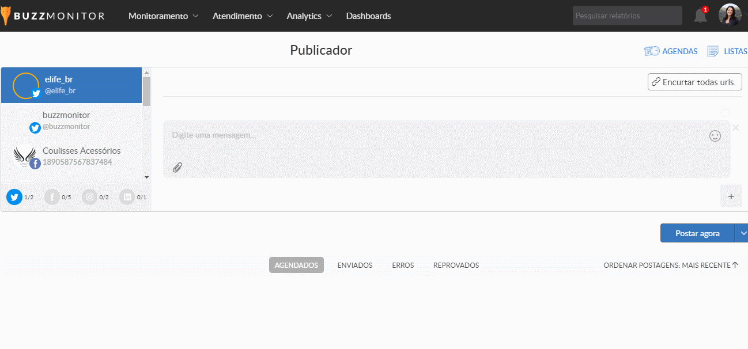Image resolution: width=748 pixels, height=349 pixels.
Task: Open the Agendas link
Action: 671,51
